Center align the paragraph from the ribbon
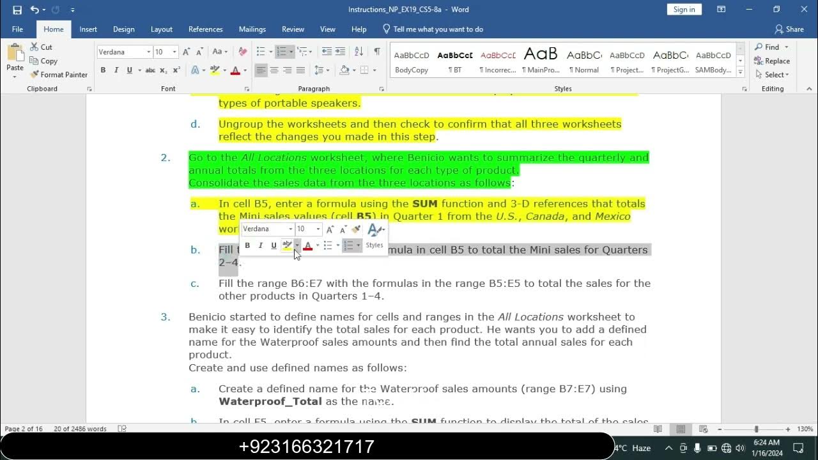Screen dimensions: 818x460 click(274, 70)
